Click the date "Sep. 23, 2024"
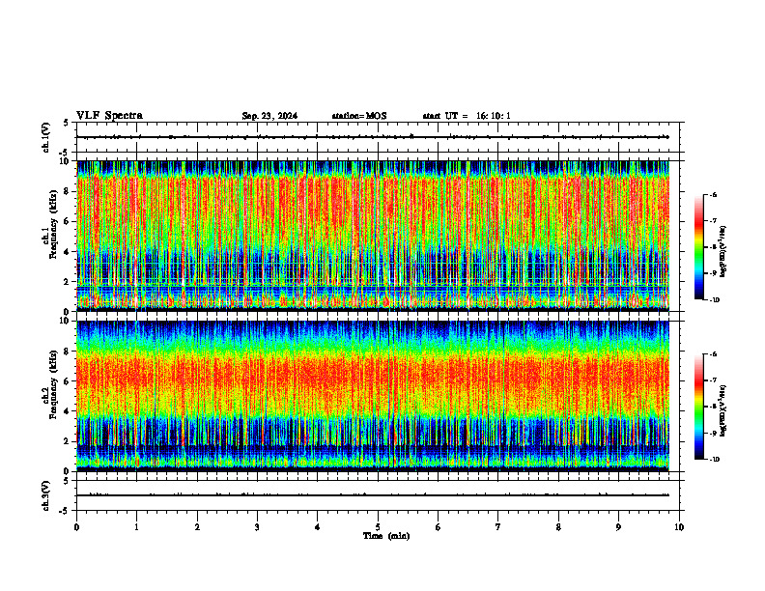Viewport: 765px width, 591px height. [269, 116]
